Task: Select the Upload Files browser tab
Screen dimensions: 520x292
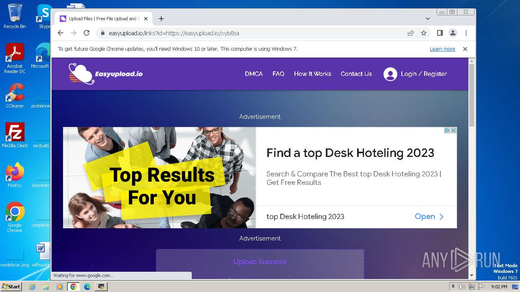Action: click(x=104, y=19)
